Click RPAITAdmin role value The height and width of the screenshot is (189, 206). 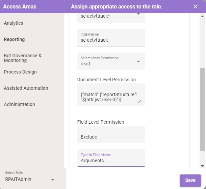coord(18,179)
